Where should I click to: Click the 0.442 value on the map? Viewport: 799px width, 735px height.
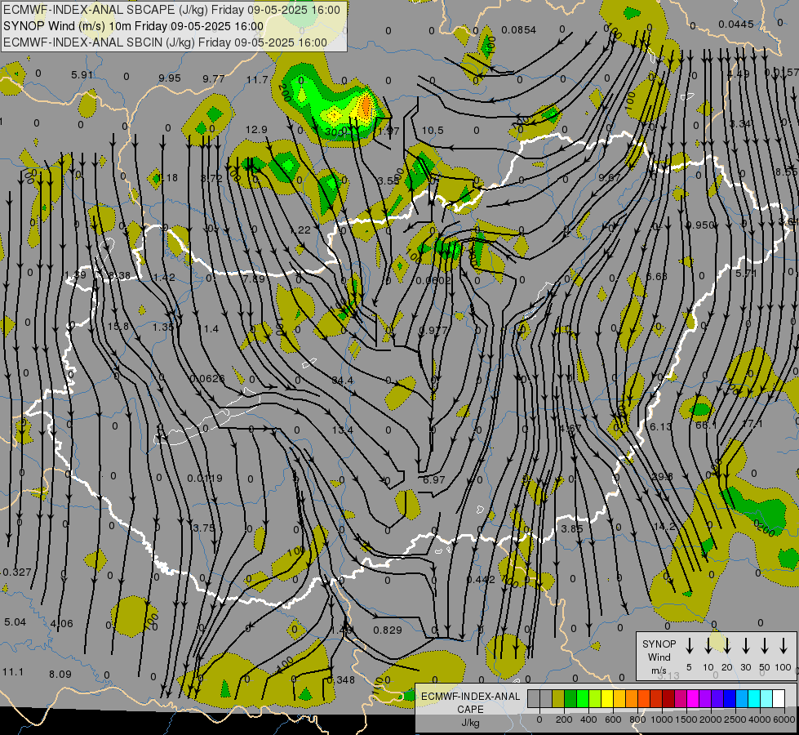pos(481,580)
